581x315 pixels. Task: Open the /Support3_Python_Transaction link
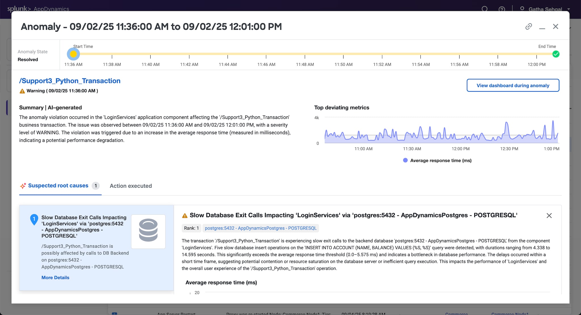pos(70,81)
